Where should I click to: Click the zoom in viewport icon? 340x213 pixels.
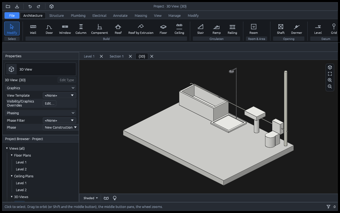[x=330, y=80]
